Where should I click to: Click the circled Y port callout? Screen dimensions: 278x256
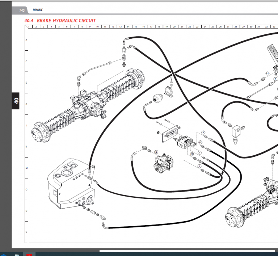pos(199,166)
